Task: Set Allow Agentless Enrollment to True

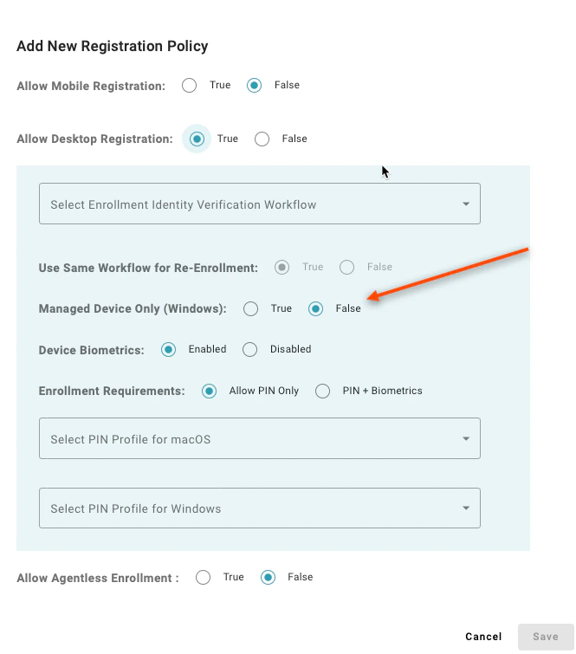Action: click(204, 578)
